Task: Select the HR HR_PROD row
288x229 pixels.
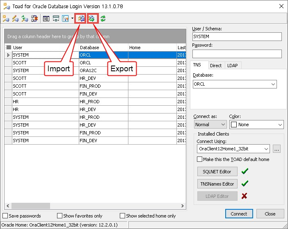Action: point(95,102)
